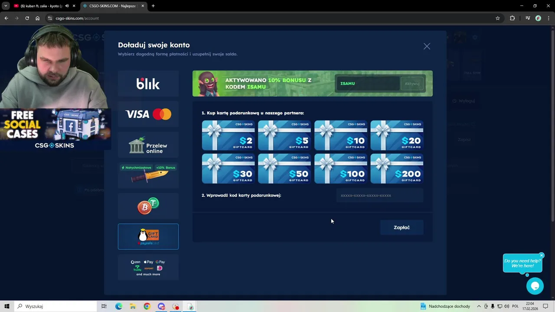Screen dimensions: 555x312
Task: Switch to the kuban ft. zalia YouTube tab
Action: click(42, 6)
